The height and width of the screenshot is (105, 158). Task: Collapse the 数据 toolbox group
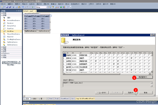point(2,15)
